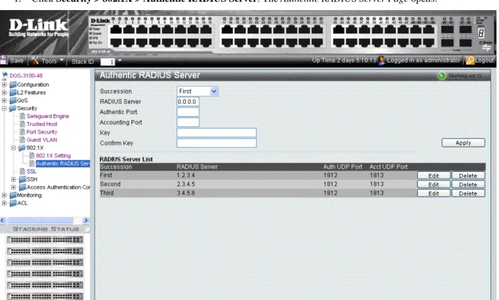Click the Monitoring folder icon
The height and width of the screenshot is (300, 499).
[x=13, y=195]
